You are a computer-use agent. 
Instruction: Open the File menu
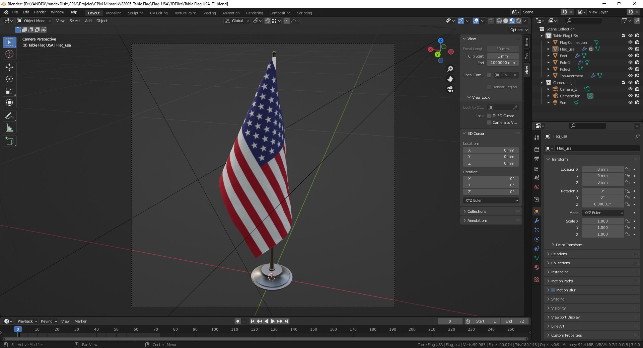15,12
